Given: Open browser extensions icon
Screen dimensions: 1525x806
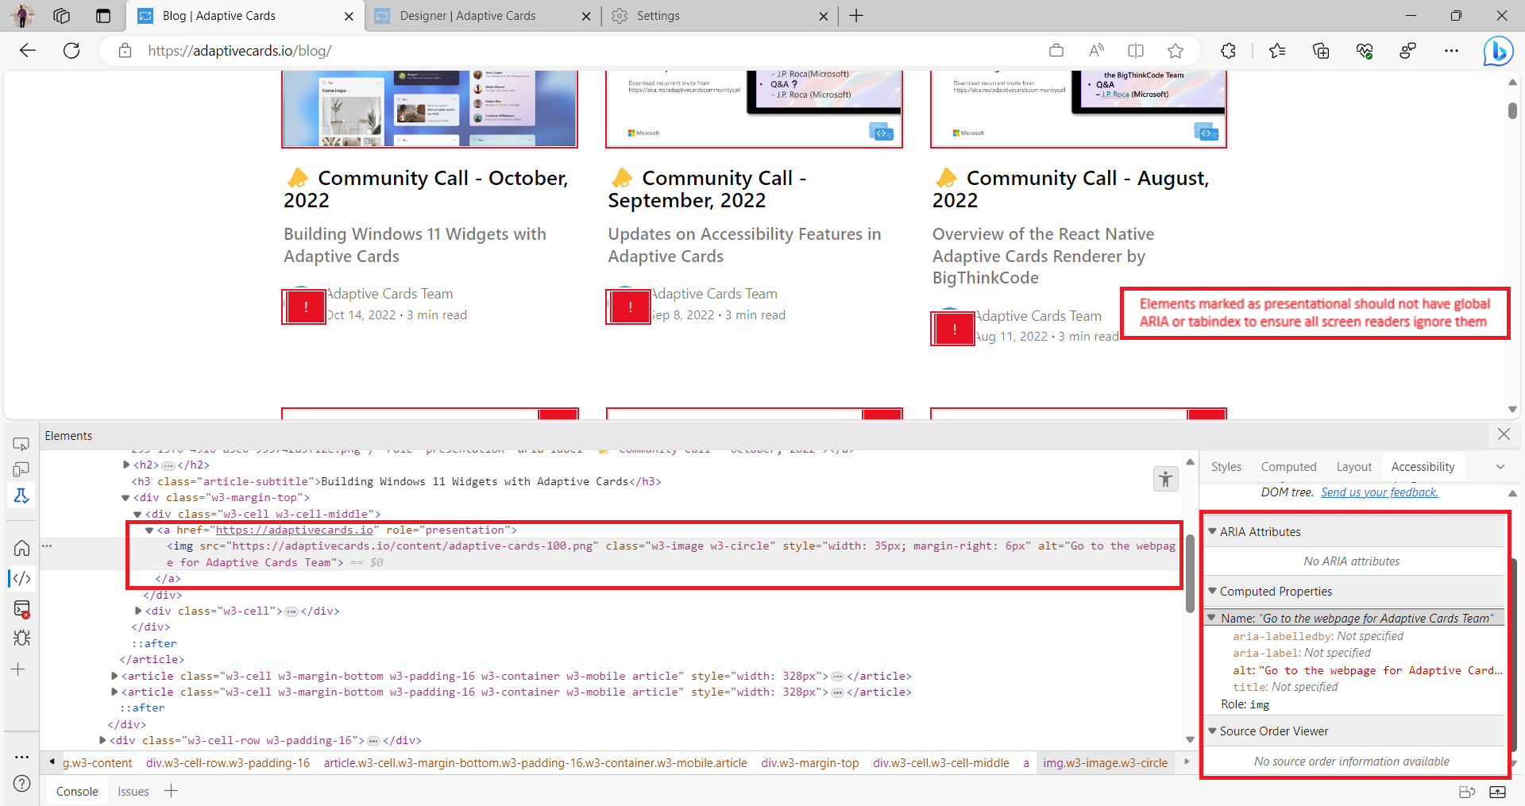Looking at the screenshot, I should click(x=1228, y=51).
